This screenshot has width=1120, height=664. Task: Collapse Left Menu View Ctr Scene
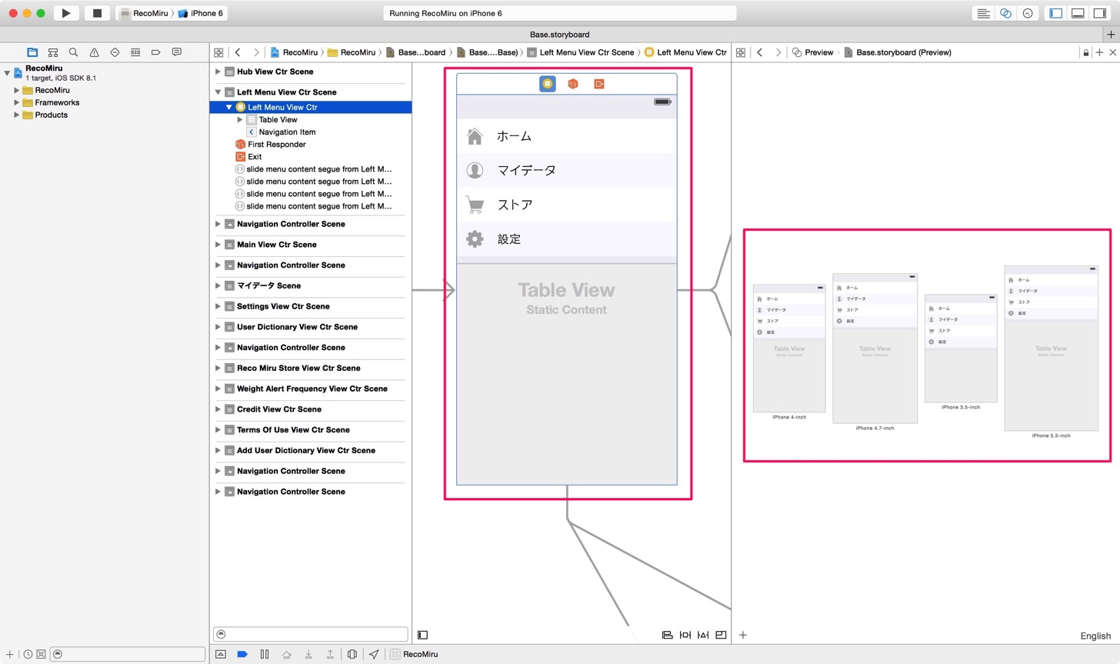[x=218, y=92]
